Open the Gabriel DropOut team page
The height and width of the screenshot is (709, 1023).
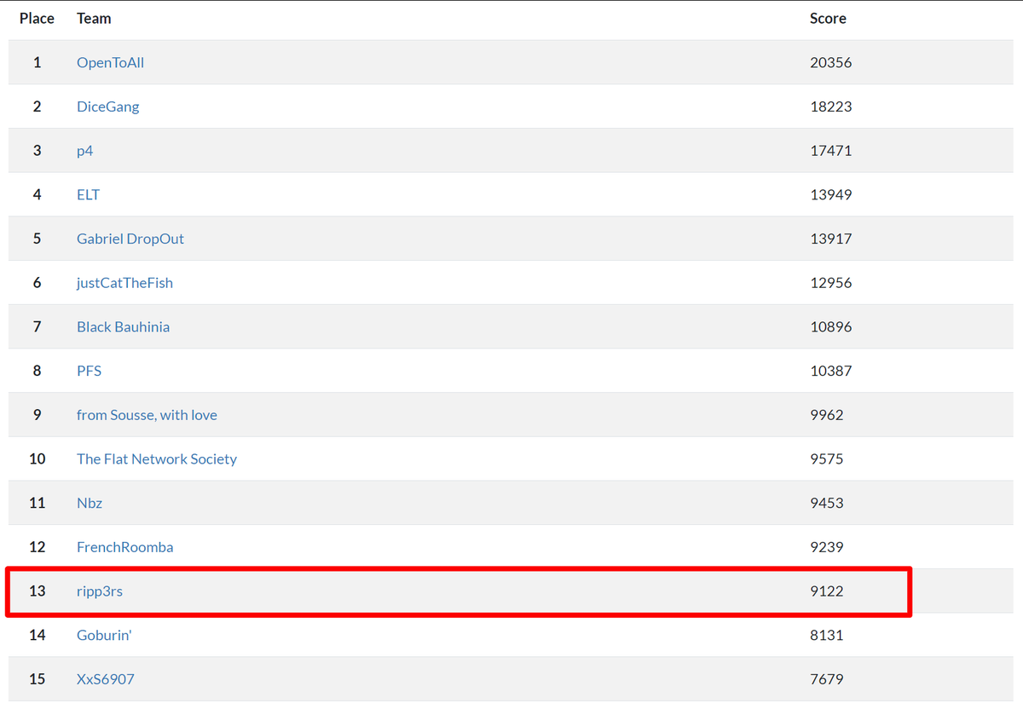[x=130, y=239]
